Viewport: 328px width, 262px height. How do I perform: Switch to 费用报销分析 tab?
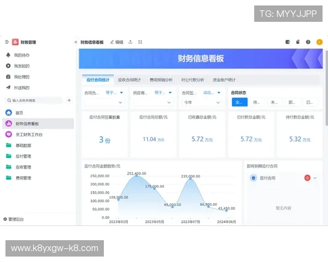[x=161, y=80]
